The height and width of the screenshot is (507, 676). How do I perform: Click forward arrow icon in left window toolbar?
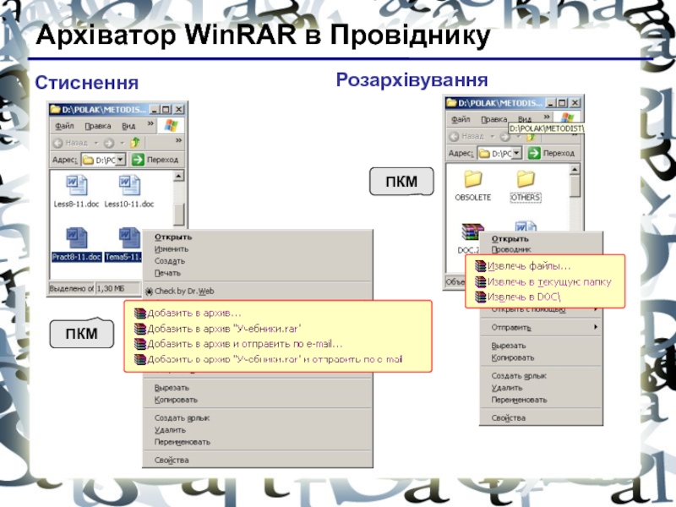(109, 143)
